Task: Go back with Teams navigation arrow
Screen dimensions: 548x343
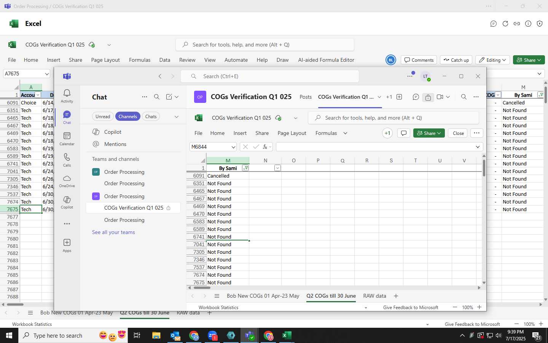Action: click(160, 76)
